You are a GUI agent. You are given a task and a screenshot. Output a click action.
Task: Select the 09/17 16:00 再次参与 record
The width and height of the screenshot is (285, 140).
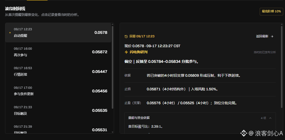(58, 52)
